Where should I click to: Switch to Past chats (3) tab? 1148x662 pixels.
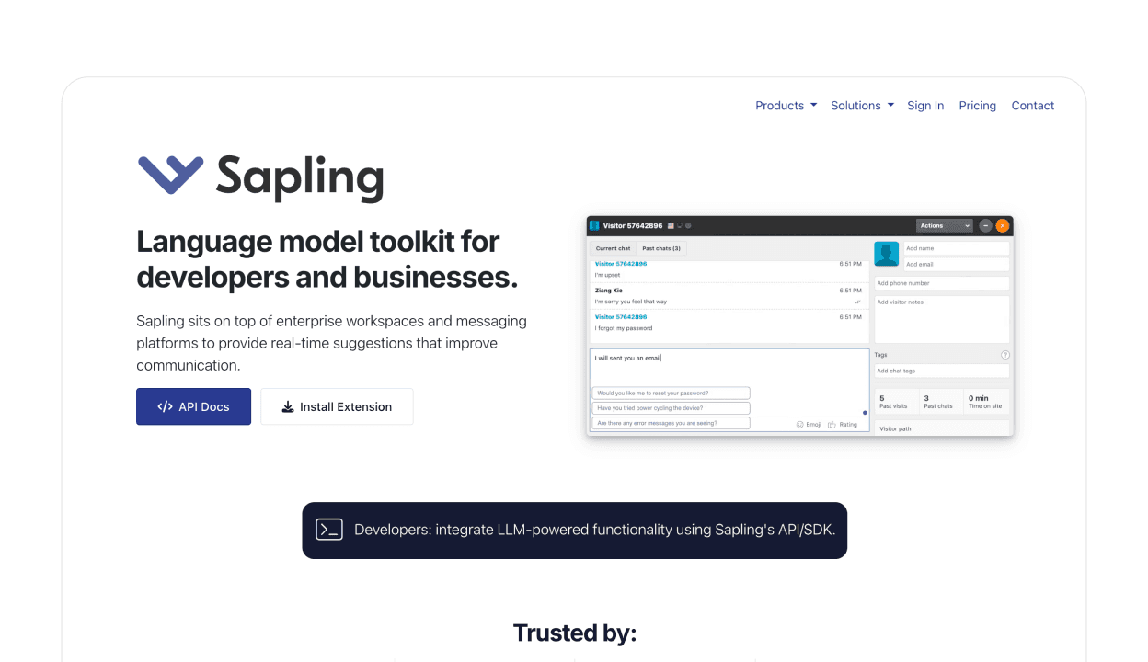click(x=660, y=248)
